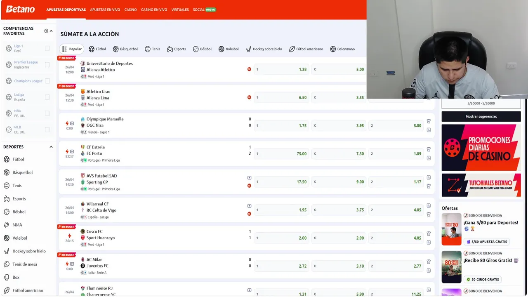Open Apuestas en Vivo section
This screenshot has height=297, width=528.
pos(105,9)
